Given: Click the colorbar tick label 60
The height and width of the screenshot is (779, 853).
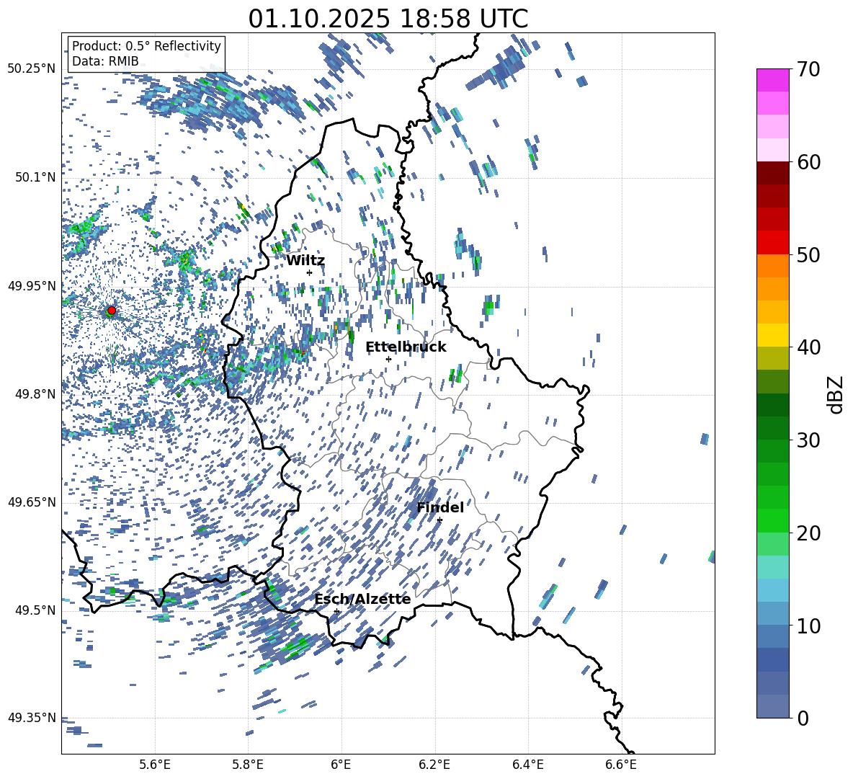Looking at the screenshot, I should click(x=808, y=162).
